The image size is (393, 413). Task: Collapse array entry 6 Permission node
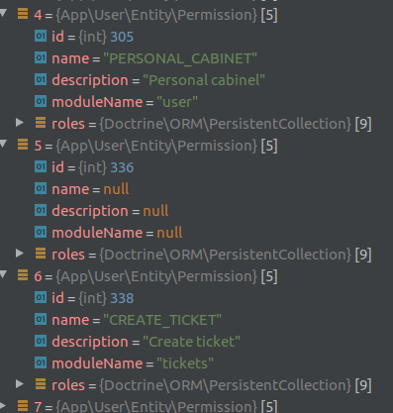pos(3,274)
